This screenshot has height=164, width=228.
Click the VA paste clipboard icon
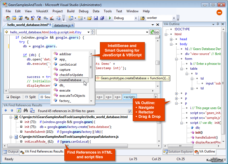(58, 18)
